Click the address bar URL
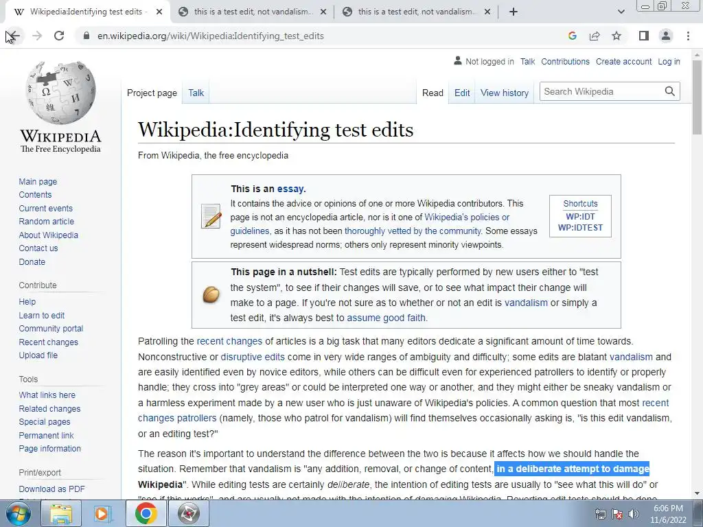Viewport: 703px width, 527px height. pos(210,36)
